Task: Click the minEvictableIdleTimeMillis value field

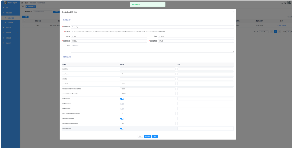Action: pyautogui.click(x=148, y=94)
